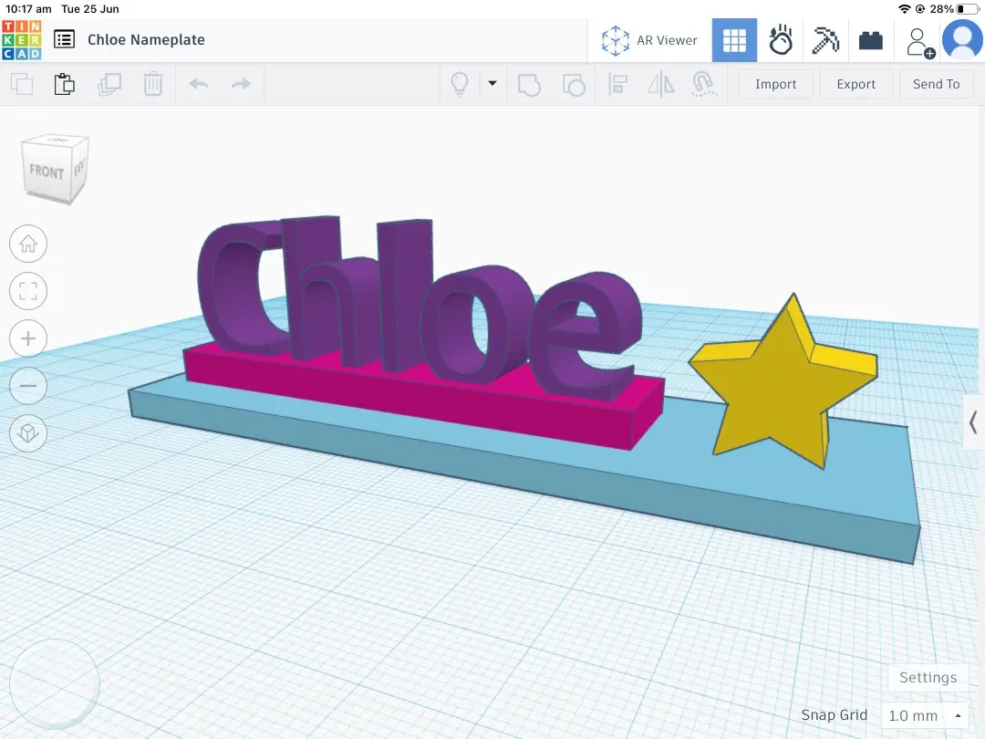Paste from clipboard icon
The image size is (985, 739).
click(64, 84)
